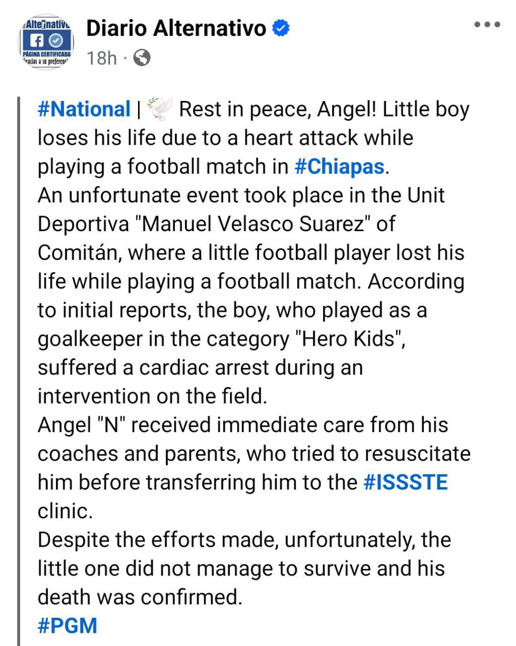Click the dove emoji in the post

(160, 110)
